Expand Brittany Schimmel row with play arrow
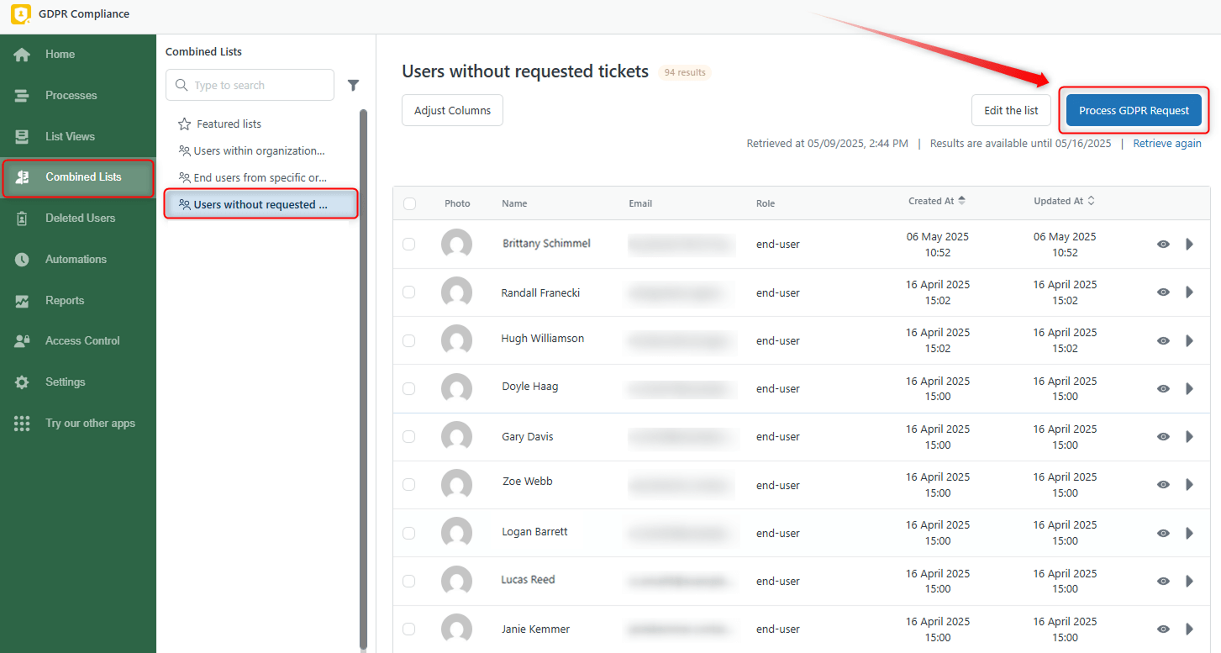Screen dimensions: 1221x653 tap(1189, 245)
